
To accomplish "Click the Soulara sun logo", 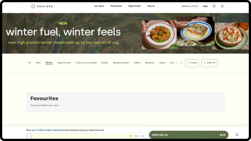I will tap(33, 6).
